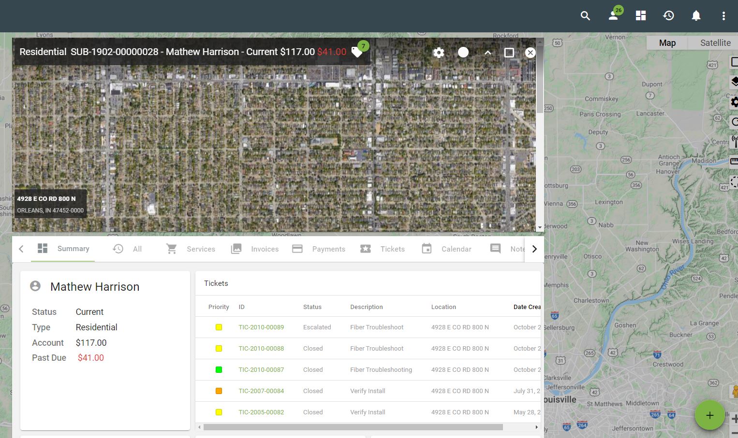
Task: Click the antenna tower map tool
Action: 734,141
